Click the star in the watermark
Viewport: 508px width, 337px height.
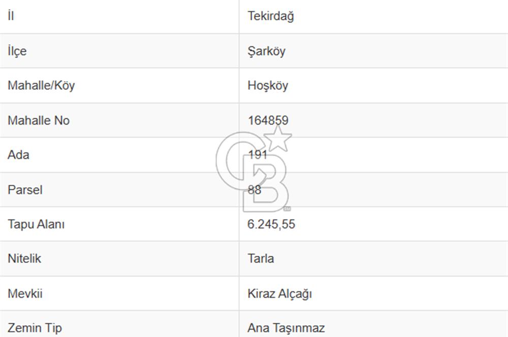pos(279,138)
